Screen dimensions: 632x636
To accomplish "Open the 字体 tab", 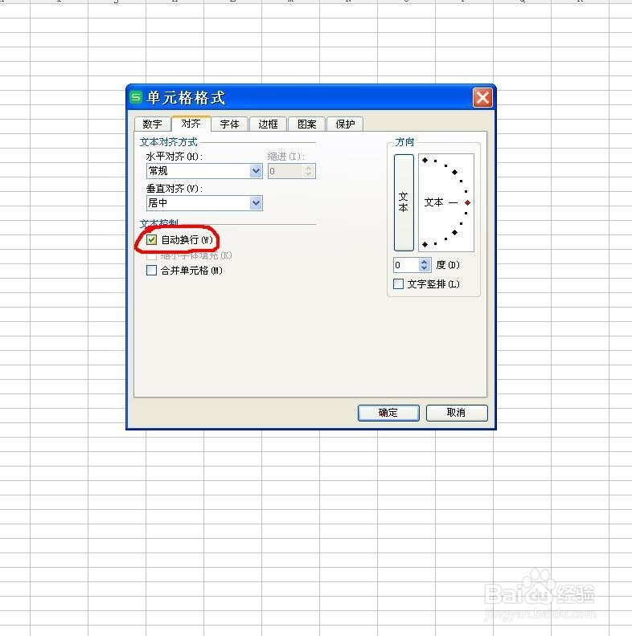I will pyautogui.click(x=229, y=124).
